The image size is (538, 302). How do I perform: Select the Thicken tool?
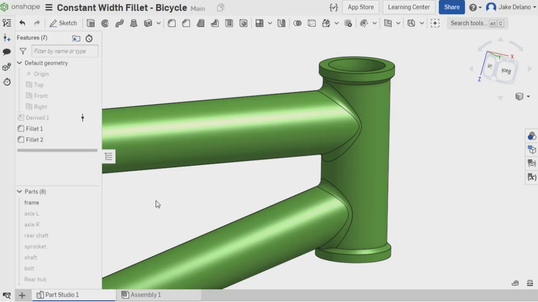click(x=148, y=23)
